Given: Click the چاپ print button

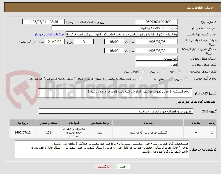Looking at the screenshot, I should click(123, 166).
